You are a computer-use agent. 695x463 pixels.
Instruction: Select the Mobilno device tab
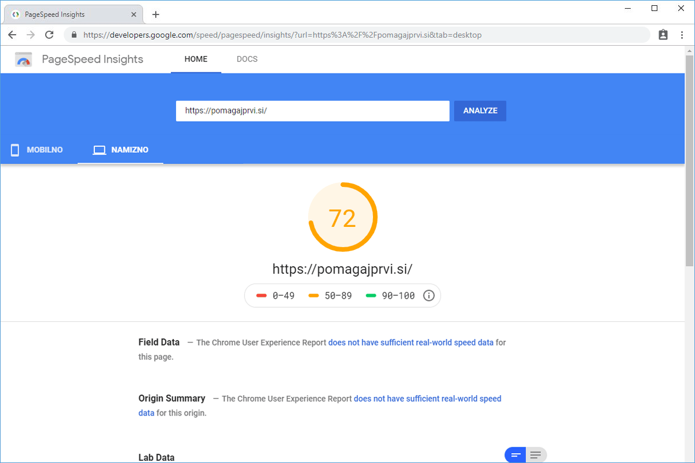click(38, 150)
